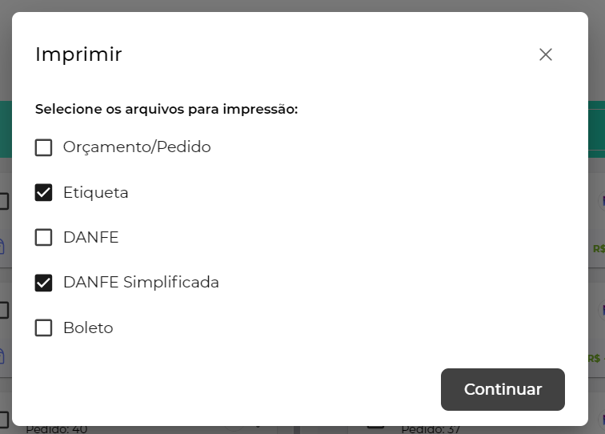Click the DANFE option label
The width and height of the screenshot is (605, 434).
tap(90, 238)
